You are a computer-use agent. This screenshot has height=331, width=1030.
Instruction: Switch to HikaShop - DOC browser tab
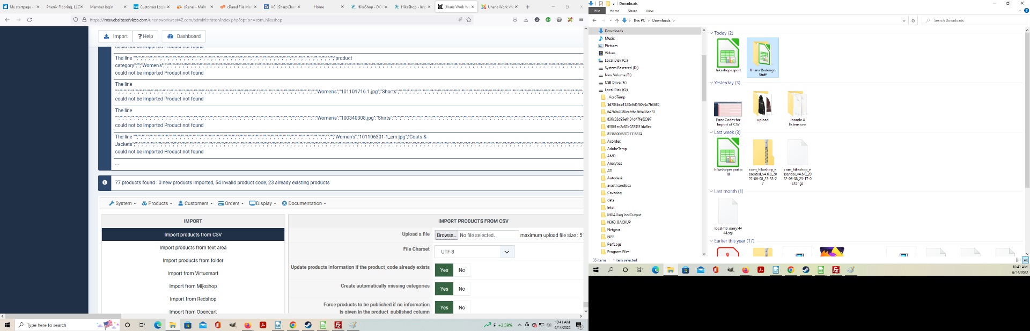tap(369, 7)
